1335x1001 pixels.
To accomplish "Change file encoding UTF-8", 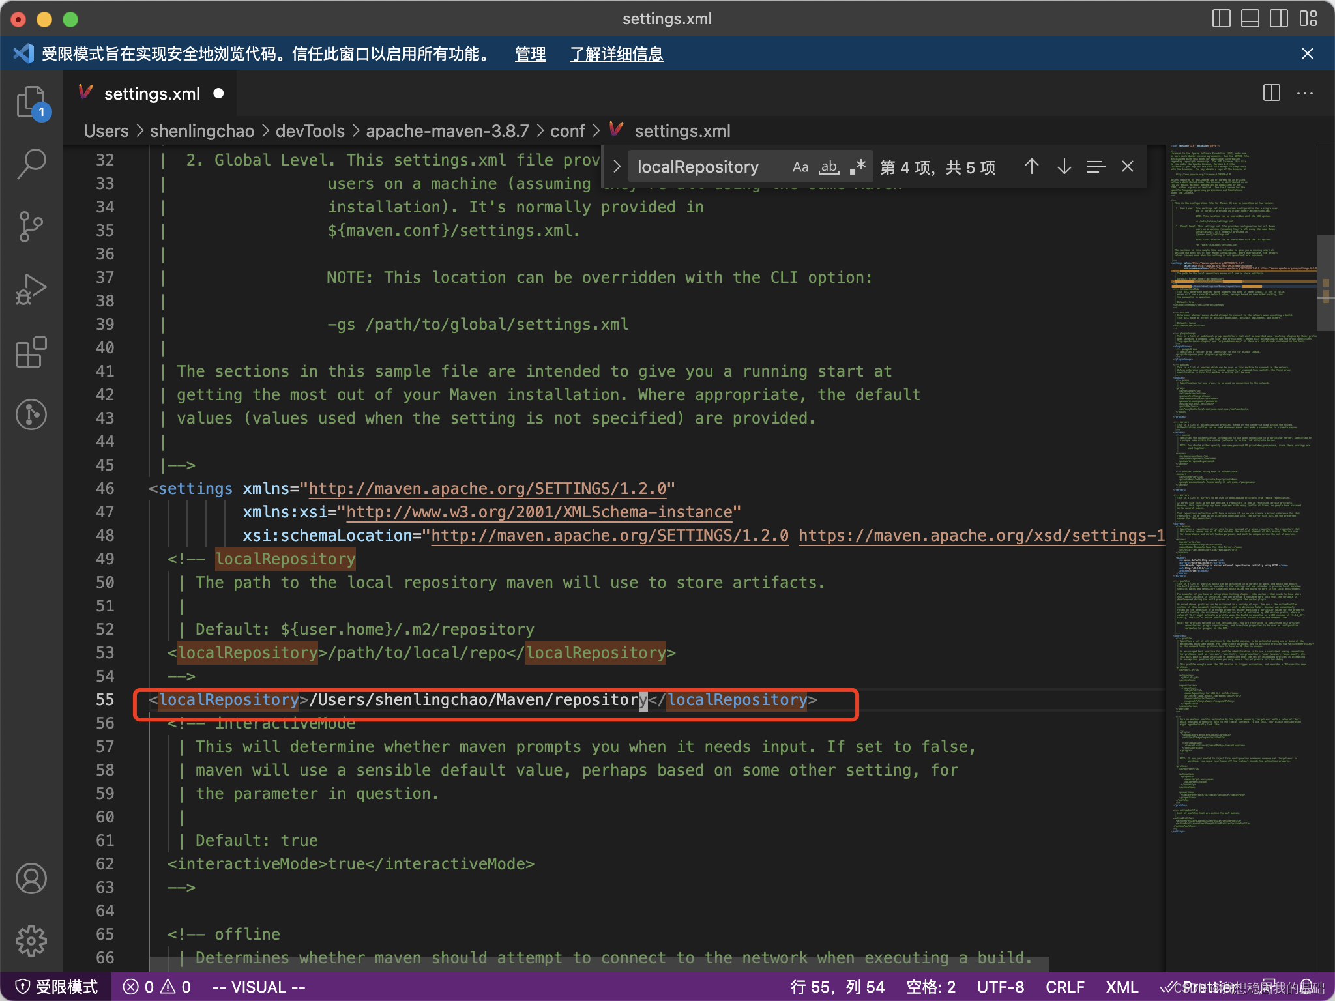I will tap(1001, 987).
